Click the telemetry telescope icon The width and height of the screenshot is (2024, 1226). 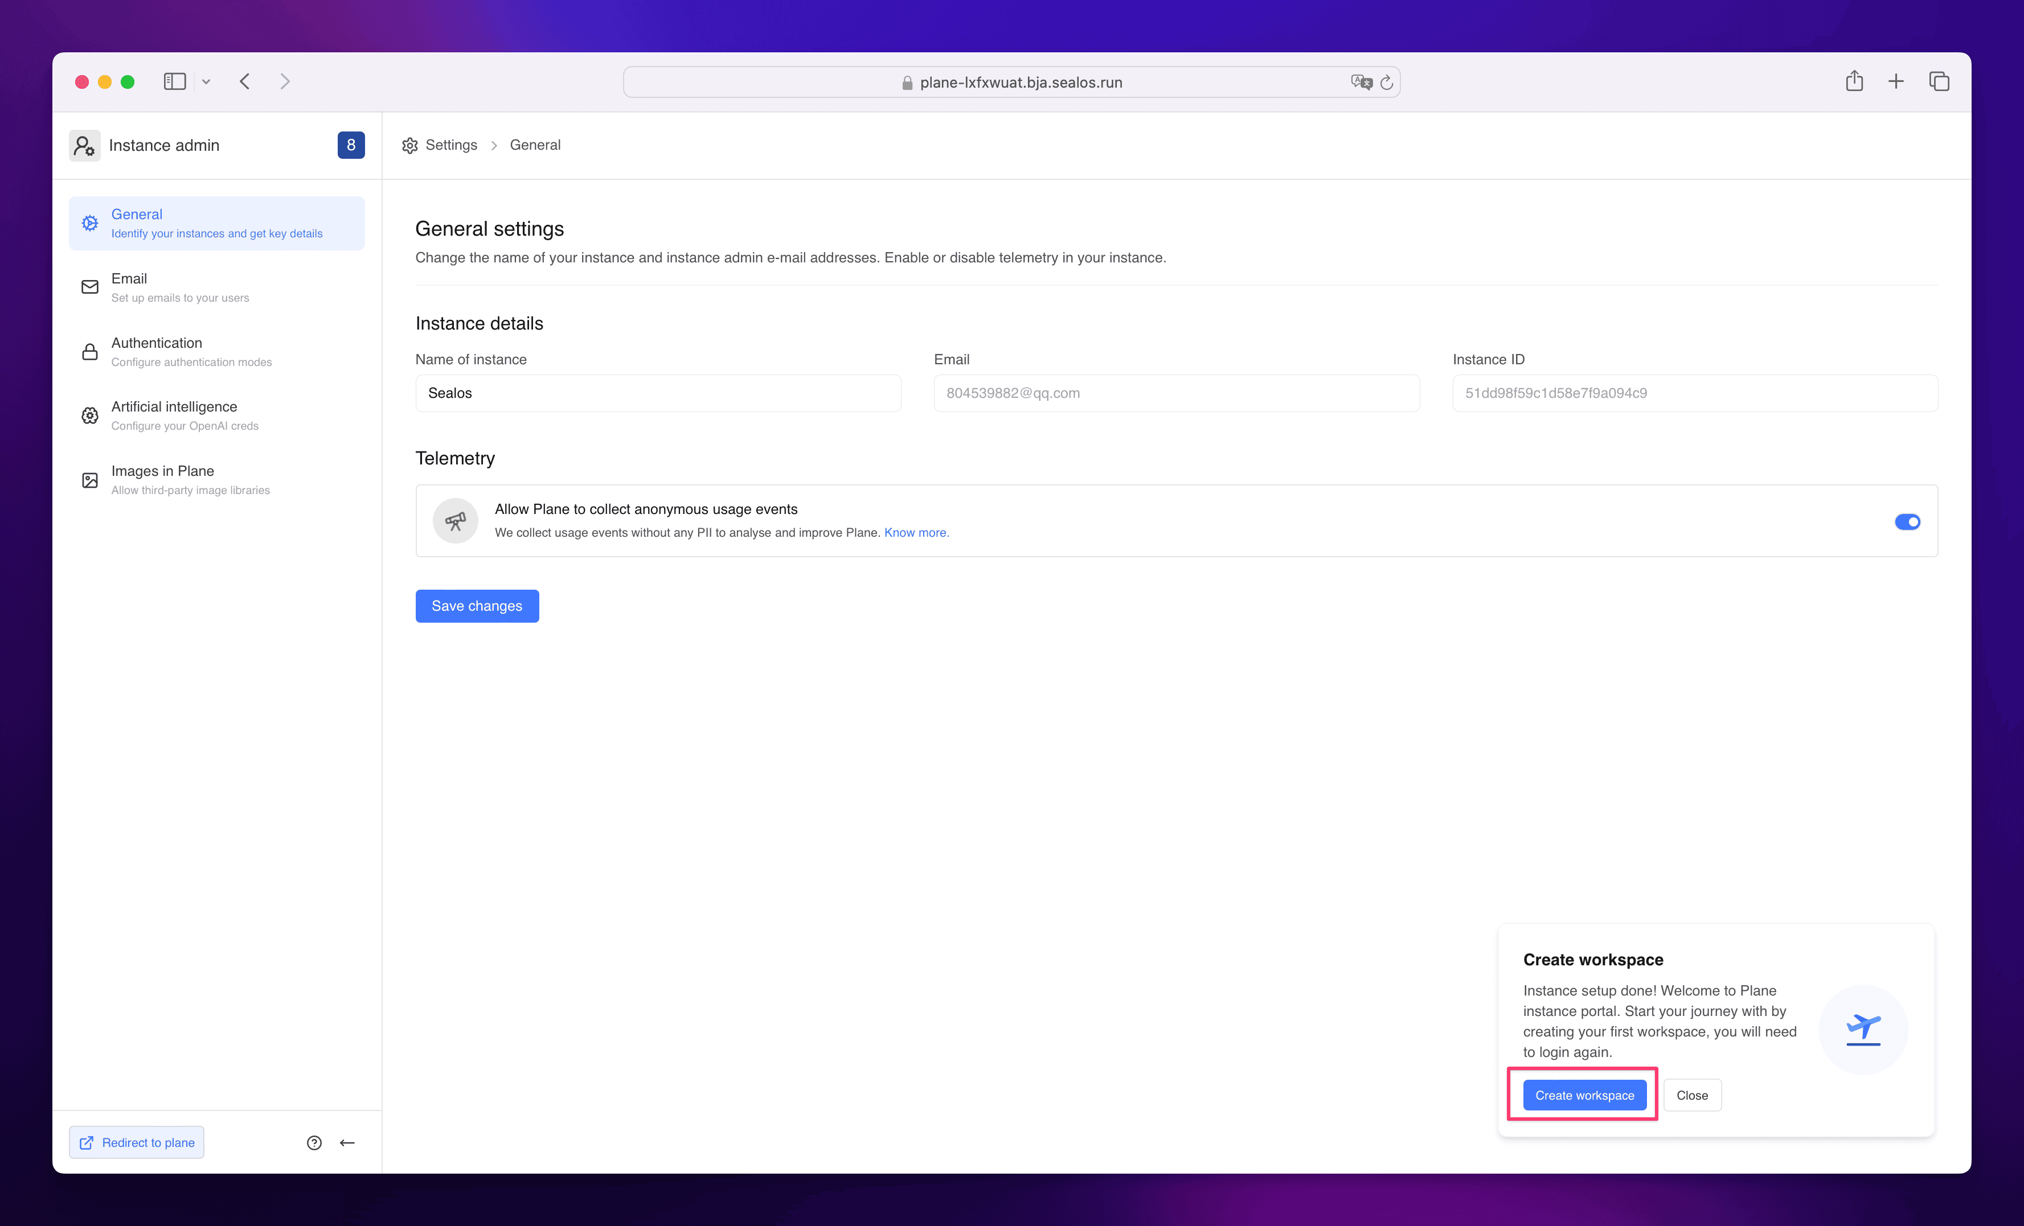coord(455,521)
